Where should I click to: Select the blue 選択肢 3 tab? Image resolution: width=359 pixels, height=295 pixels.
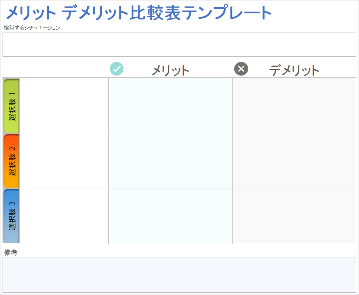[11, 216]
